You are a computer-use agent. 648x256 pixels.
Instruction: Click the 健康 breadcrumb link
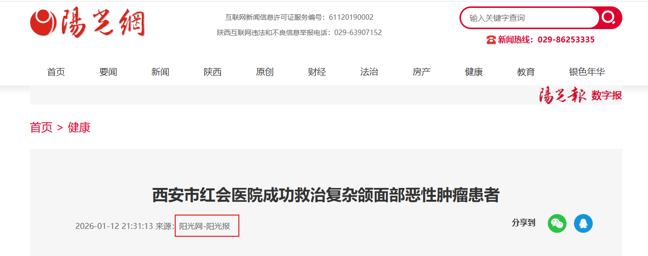pos(79,128)
